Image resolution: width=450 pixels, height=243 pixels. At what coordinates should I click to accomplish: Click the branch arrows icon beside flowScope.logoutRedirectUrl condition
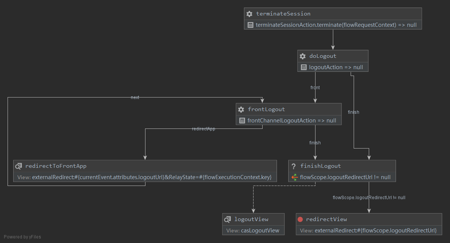pyautogui.click(x=294, y=177)
